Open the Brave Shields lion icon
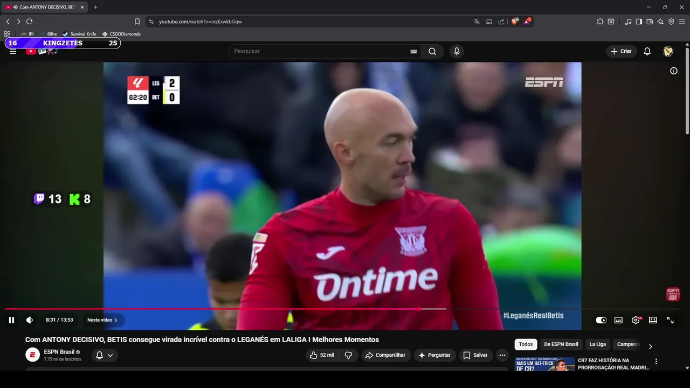The image size is (690, 388). pyautogui.click(x=515, y=22)
